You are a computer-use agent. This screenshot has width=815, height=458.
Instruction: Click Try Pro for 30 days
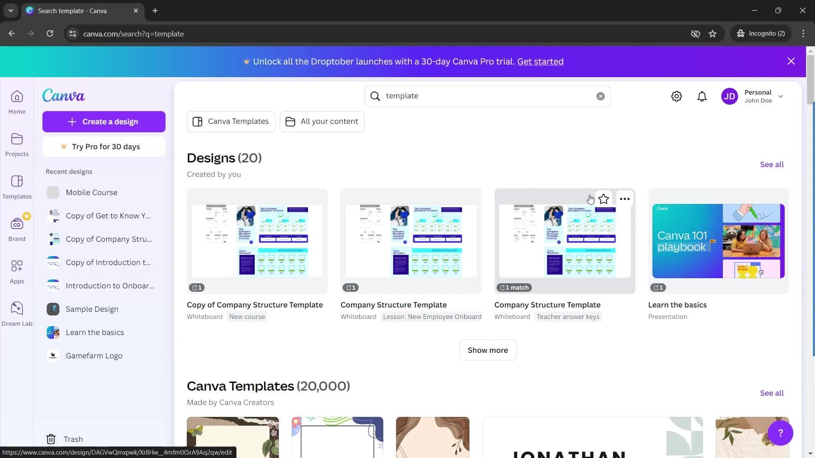point(104,147)
